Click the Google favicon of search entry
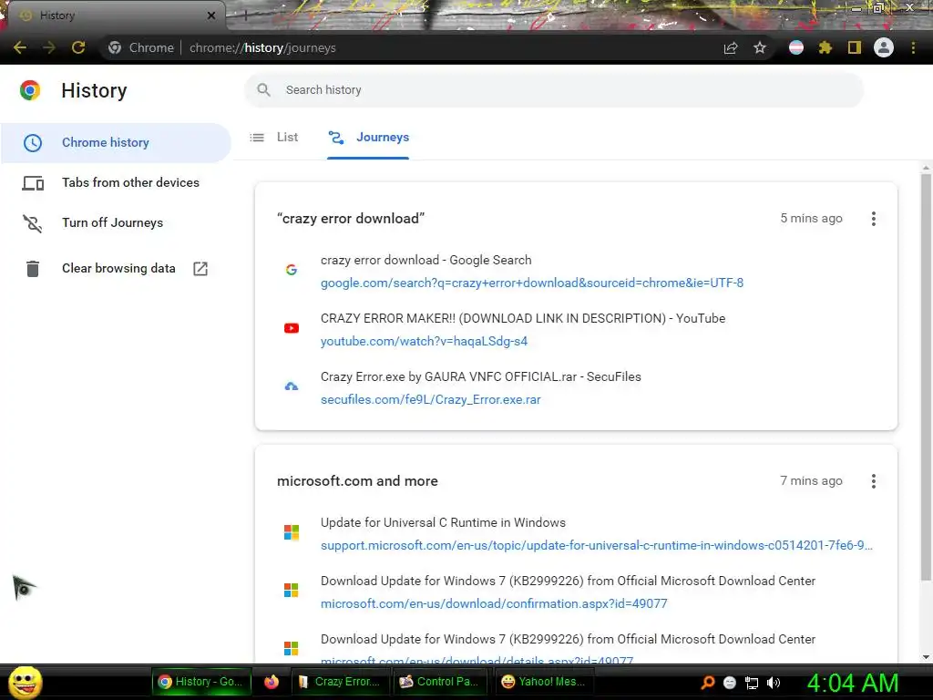The height and width of the screenshot is (700, 933). (291, 270)
